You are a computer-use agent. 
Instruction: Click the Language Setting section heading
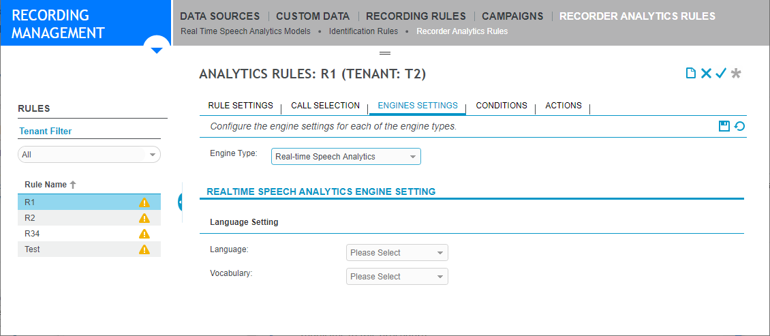pyautogui.click(x=244, y=222)
